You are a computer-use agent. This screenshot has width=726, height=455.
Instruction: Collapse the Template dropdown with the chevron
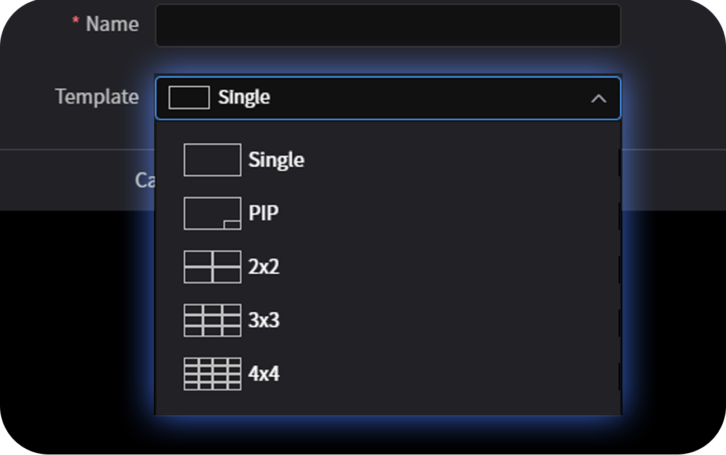[598, 98]
